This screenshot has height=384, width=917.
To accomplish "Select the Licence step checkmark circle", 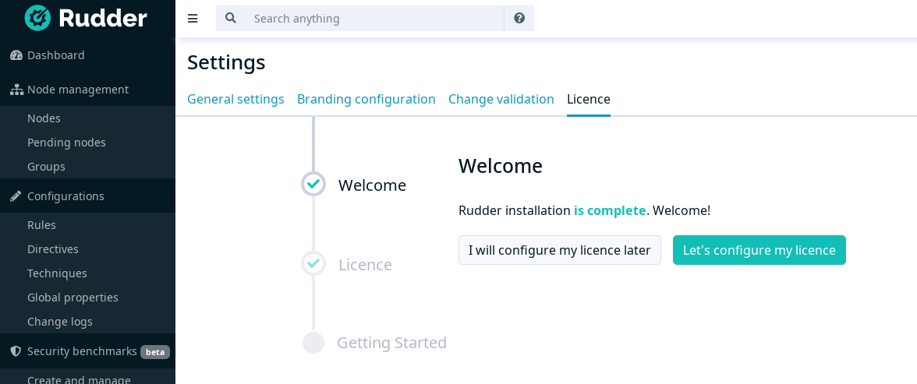I will [x=313, y=263].
